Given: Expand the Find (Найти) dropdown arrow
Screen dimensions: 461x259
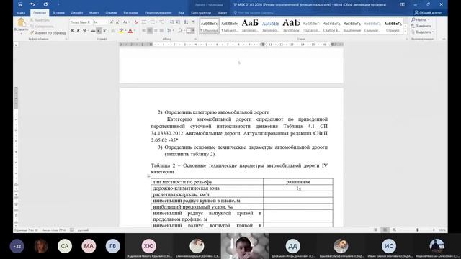Looking at the screenshot, I should point(429,19).
